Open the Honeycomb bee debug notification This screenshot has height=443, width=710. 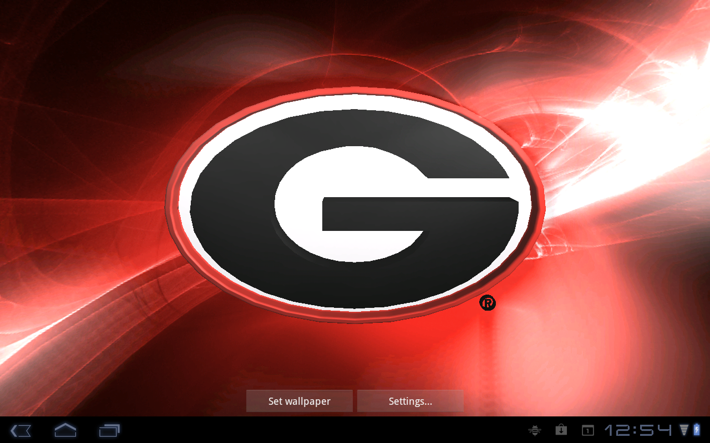(535, 430)
